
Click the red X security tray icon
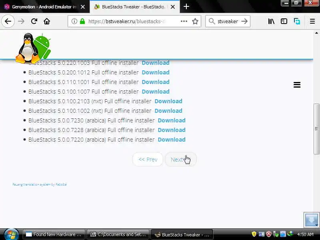tap(269, 234)
